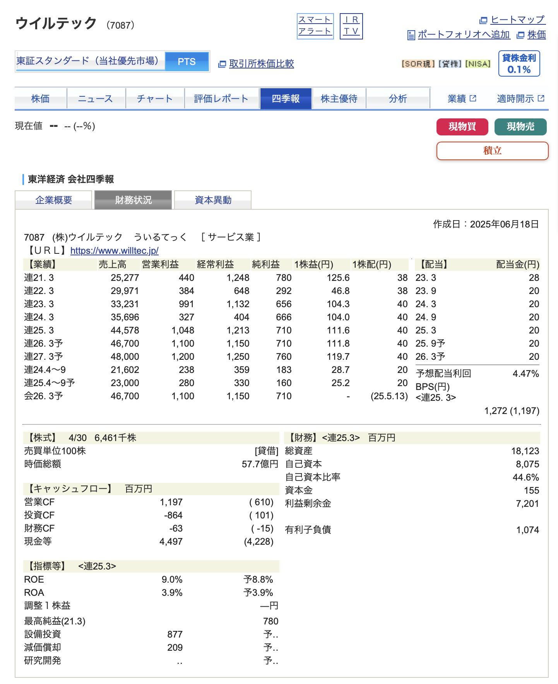Open the ヒートマップ external link icon
Screen dimensions: 558x684
(x=483, y=20)
